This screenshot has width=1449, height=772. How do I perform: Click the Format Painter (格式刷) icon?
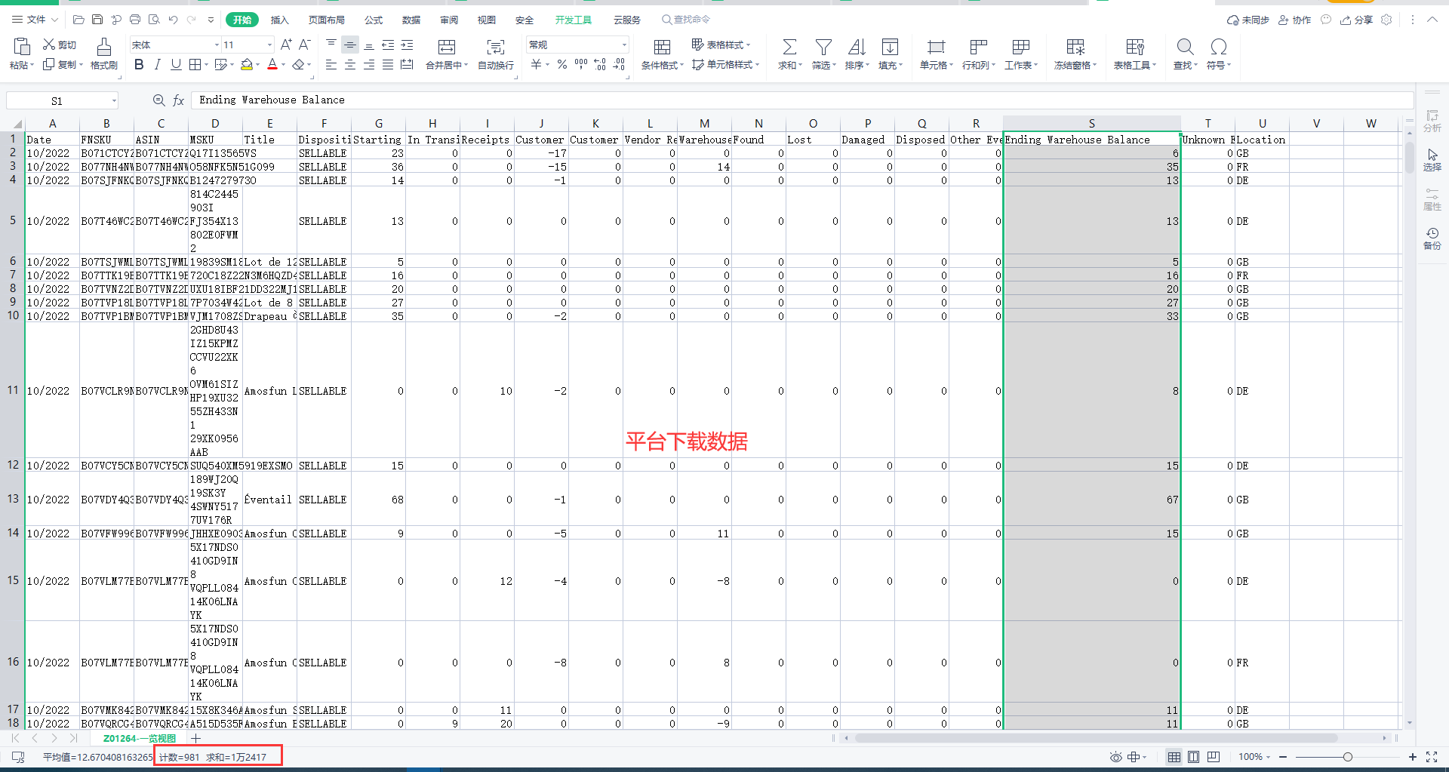[x=104, y=47]
